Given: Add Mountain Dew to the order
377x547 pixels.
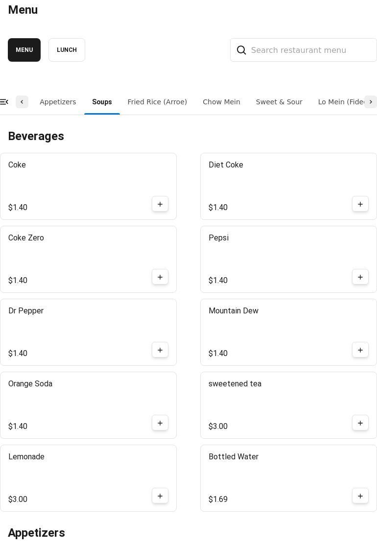Looking at the screenshot, I should click(360, 350).
